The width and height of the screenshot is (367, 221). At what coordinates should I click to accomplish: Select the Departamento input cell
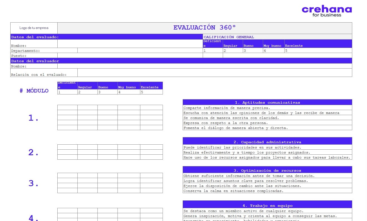(140, 50)
